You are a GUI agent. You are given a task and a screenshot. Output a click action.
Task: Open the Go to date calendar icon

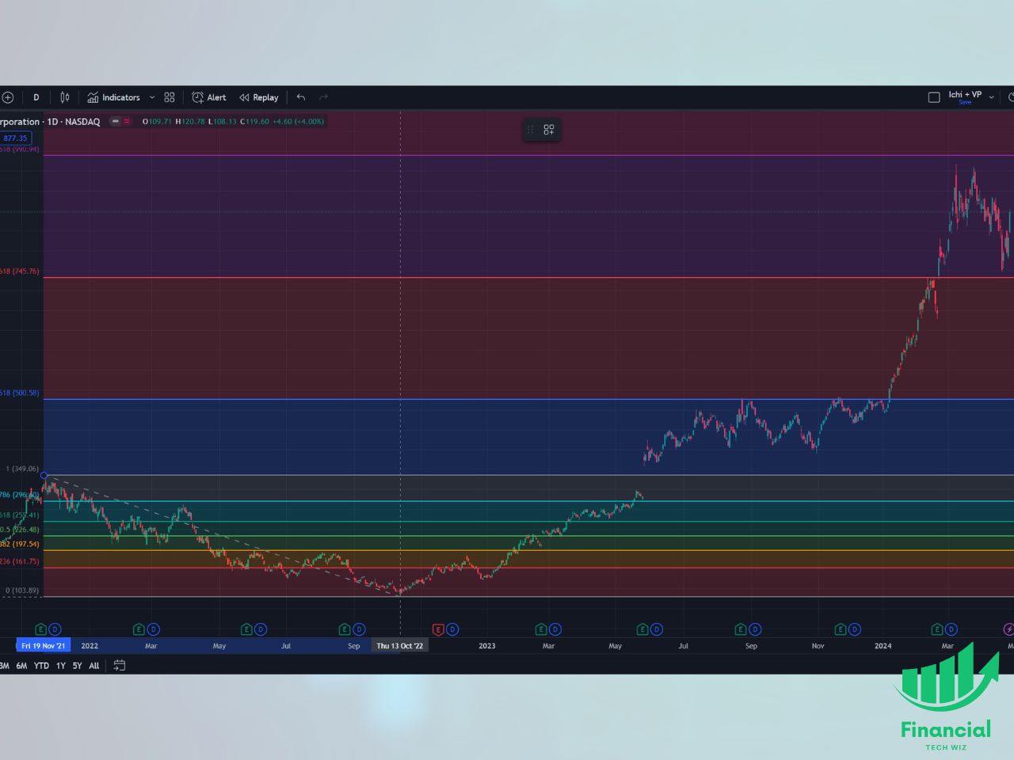click(120, 666)
